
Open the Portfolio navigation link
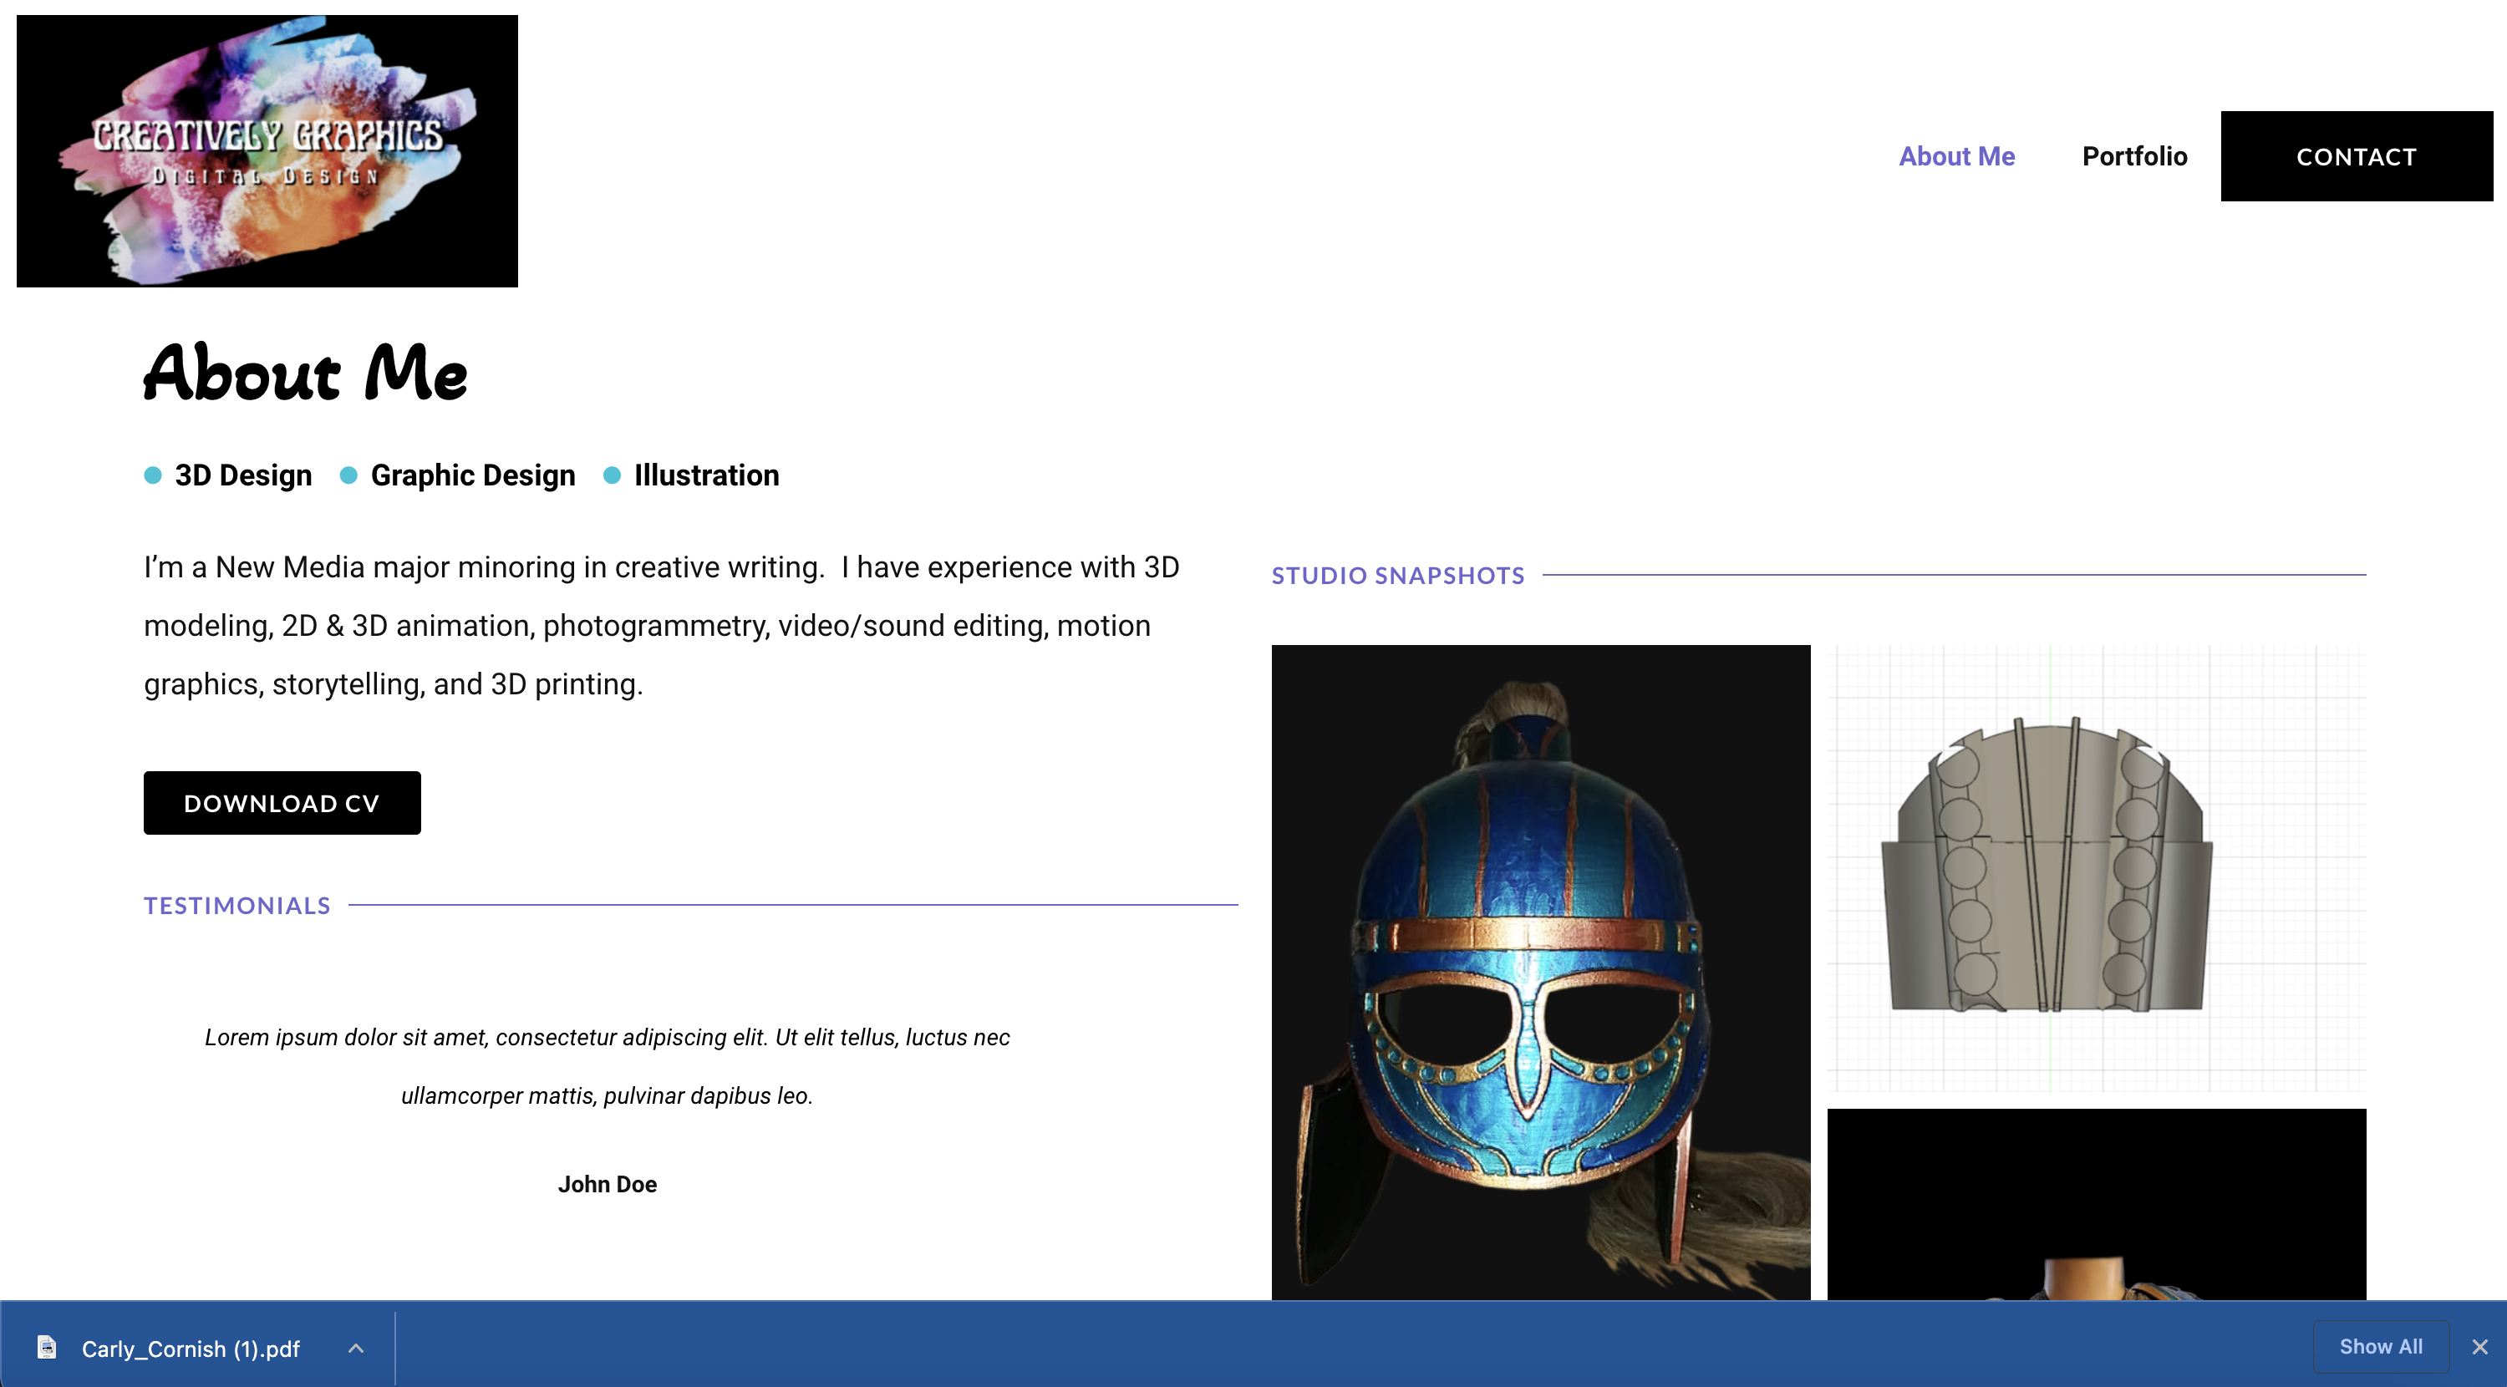click(x=2133, y=155)
